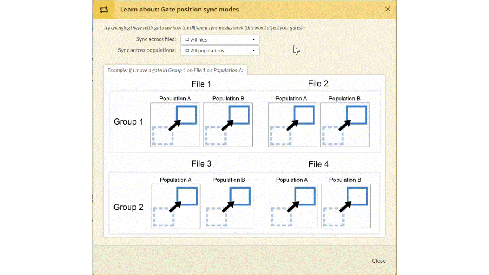Open the 'Sync across files' dropdown
Screen dimensions: 489x275
(220, 40)
